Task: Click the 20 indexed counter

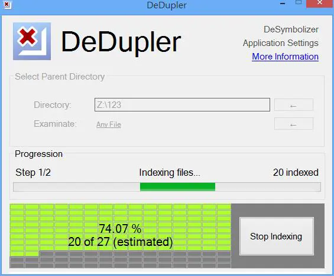Action: pyautogui.click(x=296, y=172)
